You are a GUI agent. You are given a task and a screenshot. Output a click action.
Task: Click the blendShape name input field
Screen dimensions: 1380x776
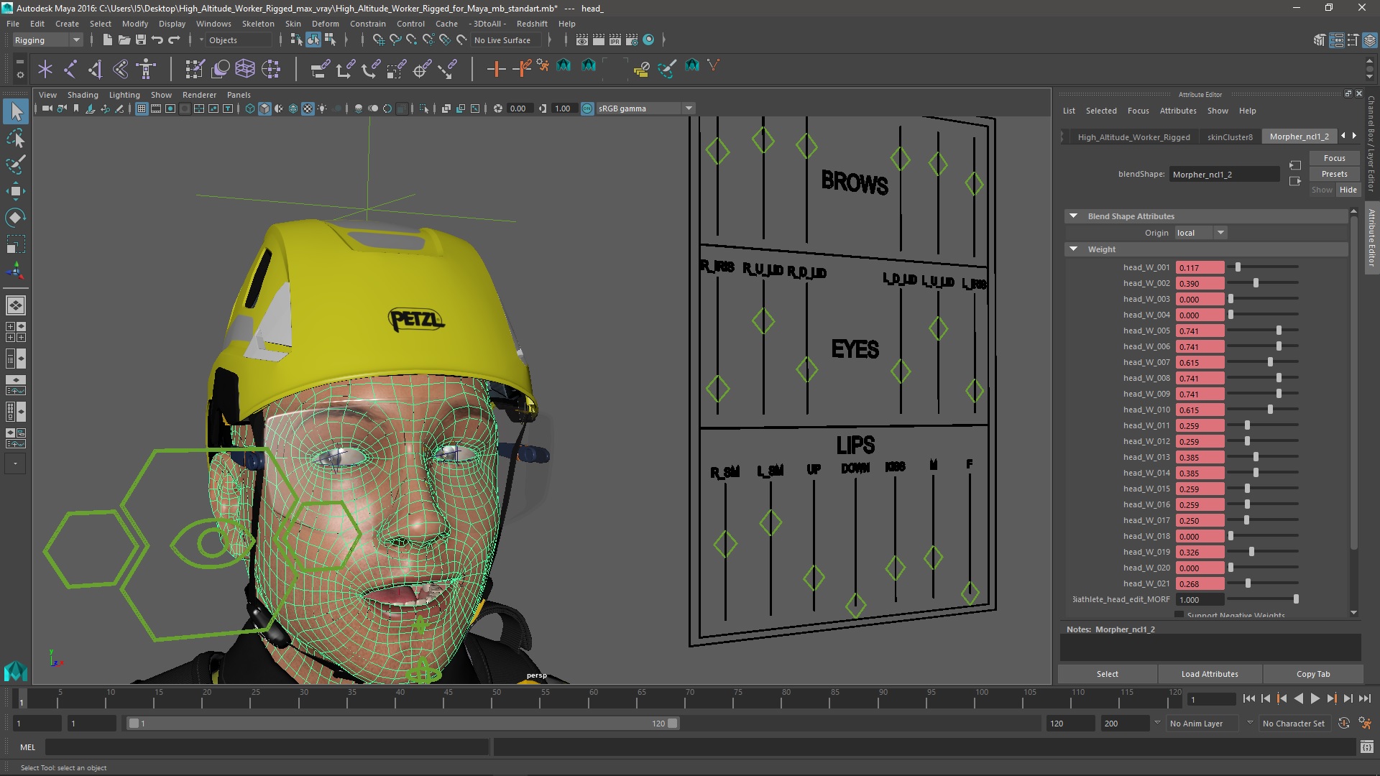click(1225, 175)
